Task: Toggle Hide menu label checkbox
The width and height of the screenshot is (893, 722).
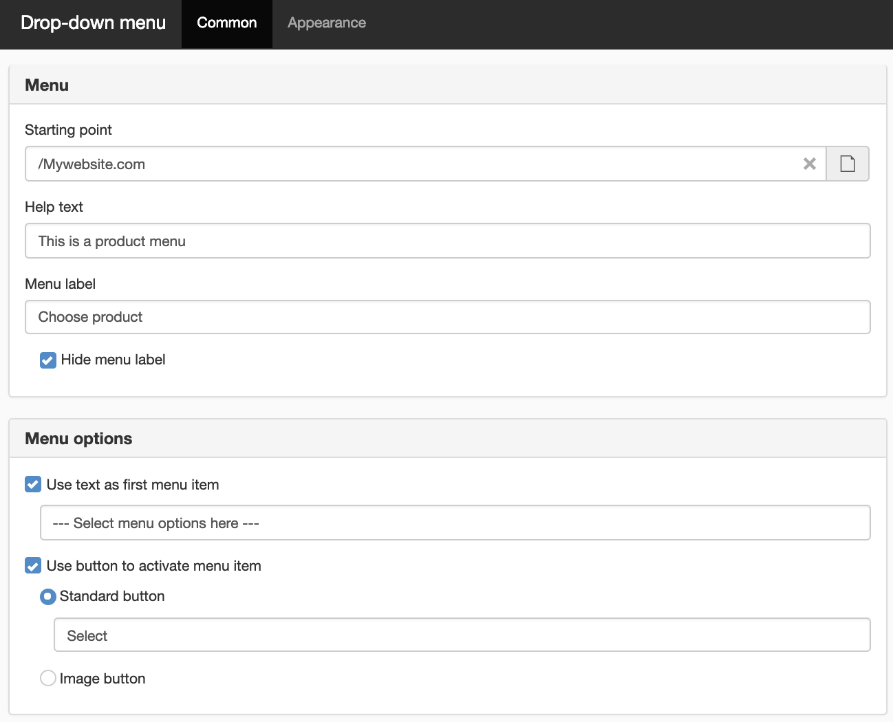Action: 48,360
